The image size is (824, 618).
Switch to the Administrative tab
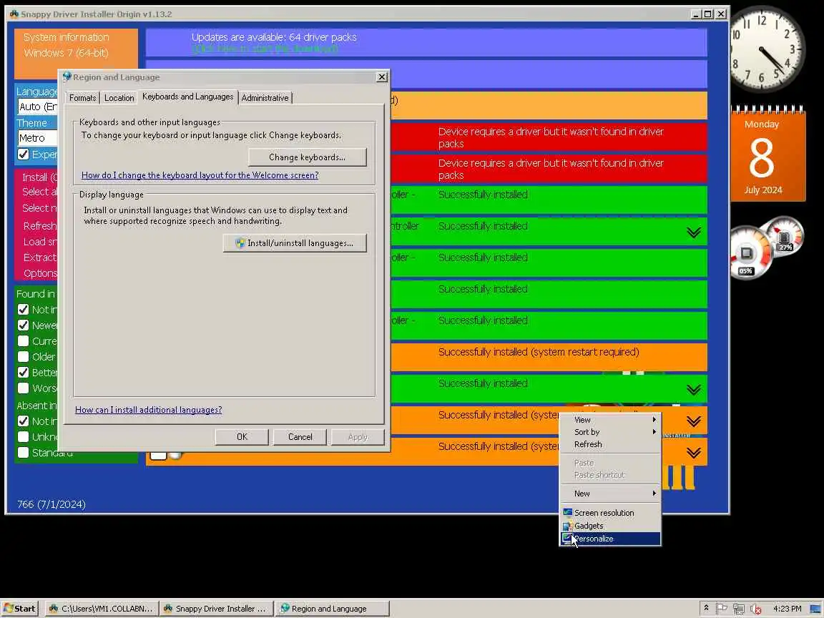pos(265,98)
